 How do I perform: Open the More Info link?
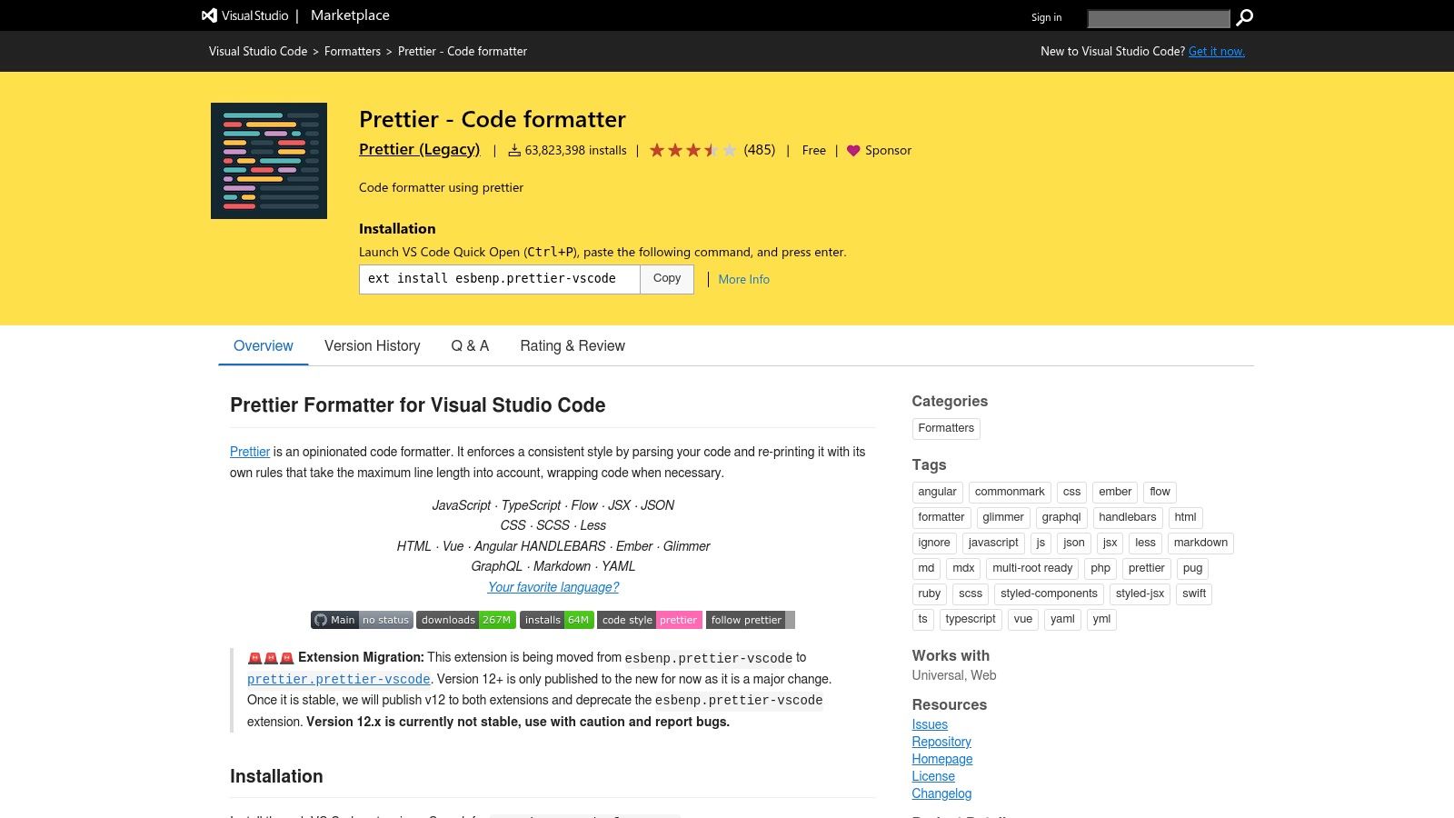[x=743, y=279]
